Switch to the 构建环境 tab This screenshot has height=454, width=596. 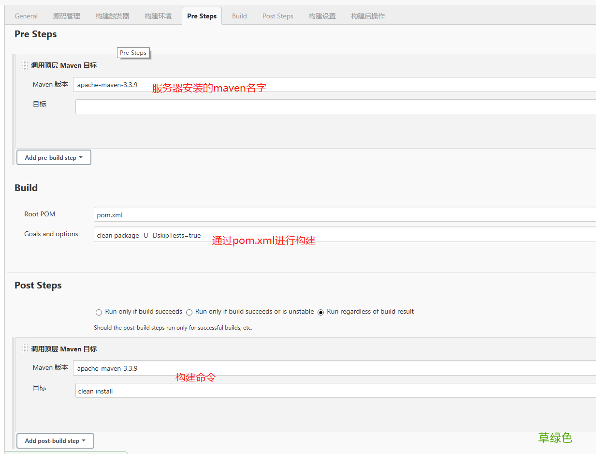point(158,16)
